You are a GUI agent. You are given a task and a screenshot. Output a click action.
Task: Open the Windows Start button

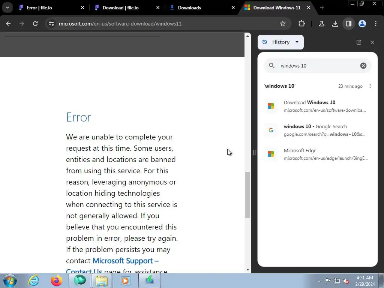click(10, 280)
